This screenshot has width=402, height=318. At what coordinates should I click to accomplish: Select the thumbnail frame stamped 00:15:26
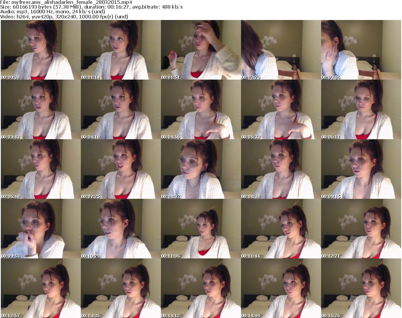(x=361, y=288)
